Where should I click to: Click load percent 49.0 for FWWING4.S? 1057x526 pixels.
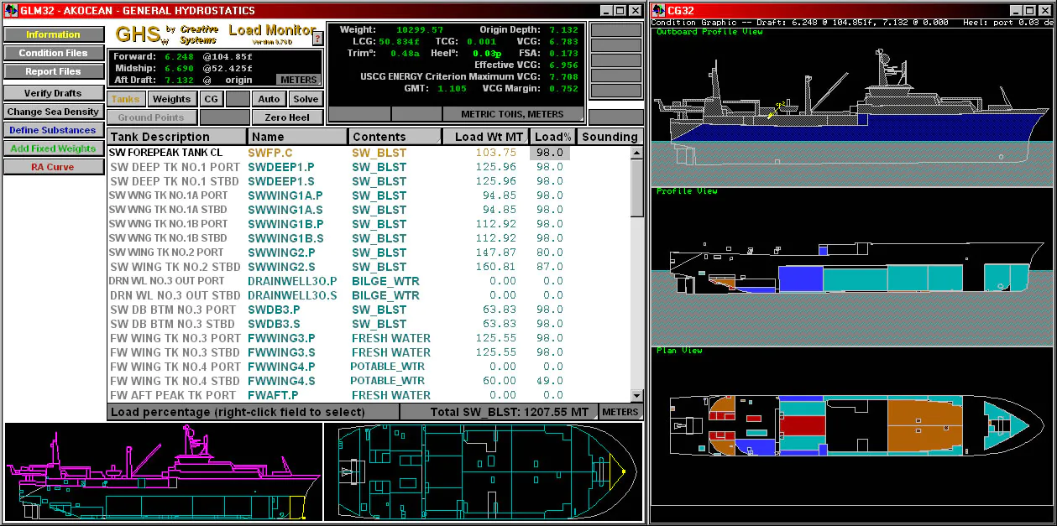[550, 381]
